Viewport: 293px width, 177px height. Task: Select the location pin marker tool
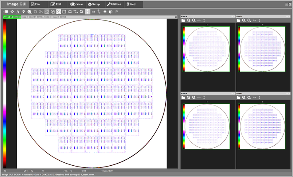click(23, 12)
